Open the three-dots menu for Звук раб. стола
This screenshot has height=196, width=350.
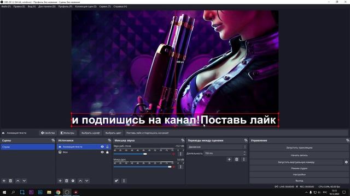click(x=180, y=154)
